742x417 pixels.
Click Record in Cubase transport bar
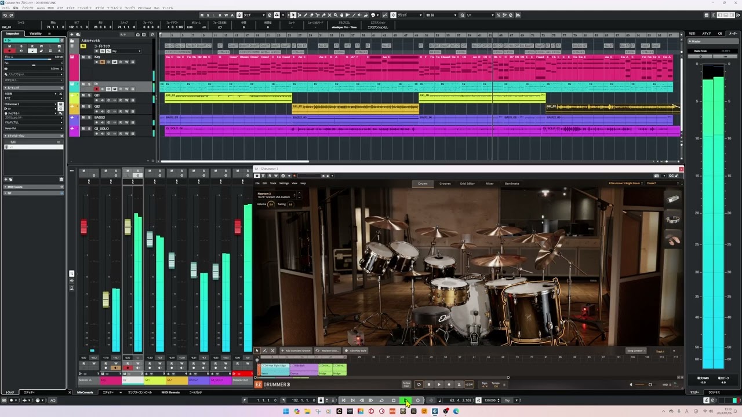click(x=417, y=400)
